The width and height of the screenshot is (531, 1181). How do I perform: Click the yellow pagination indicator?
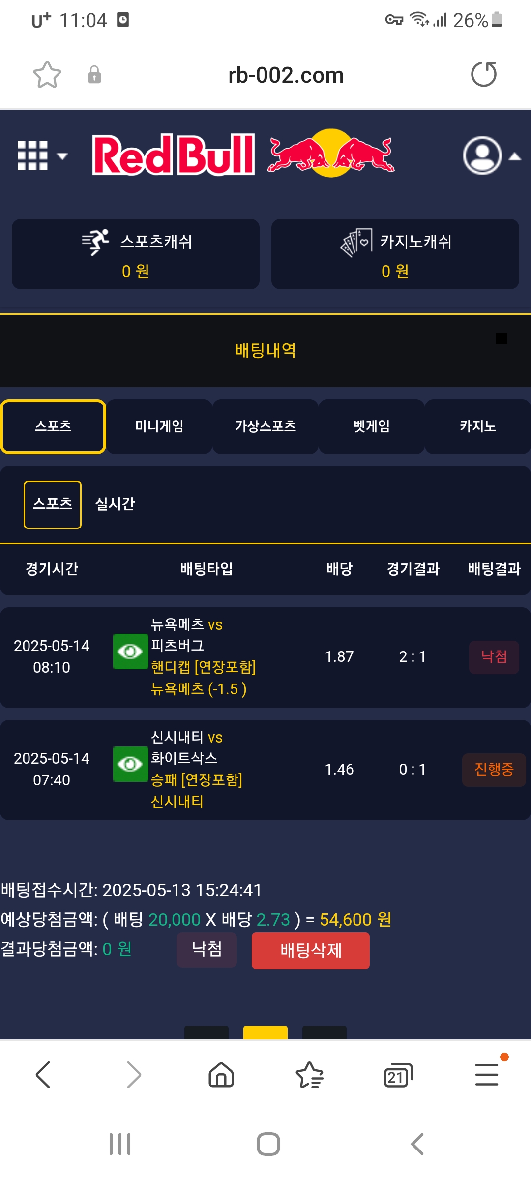[265, 1032]
